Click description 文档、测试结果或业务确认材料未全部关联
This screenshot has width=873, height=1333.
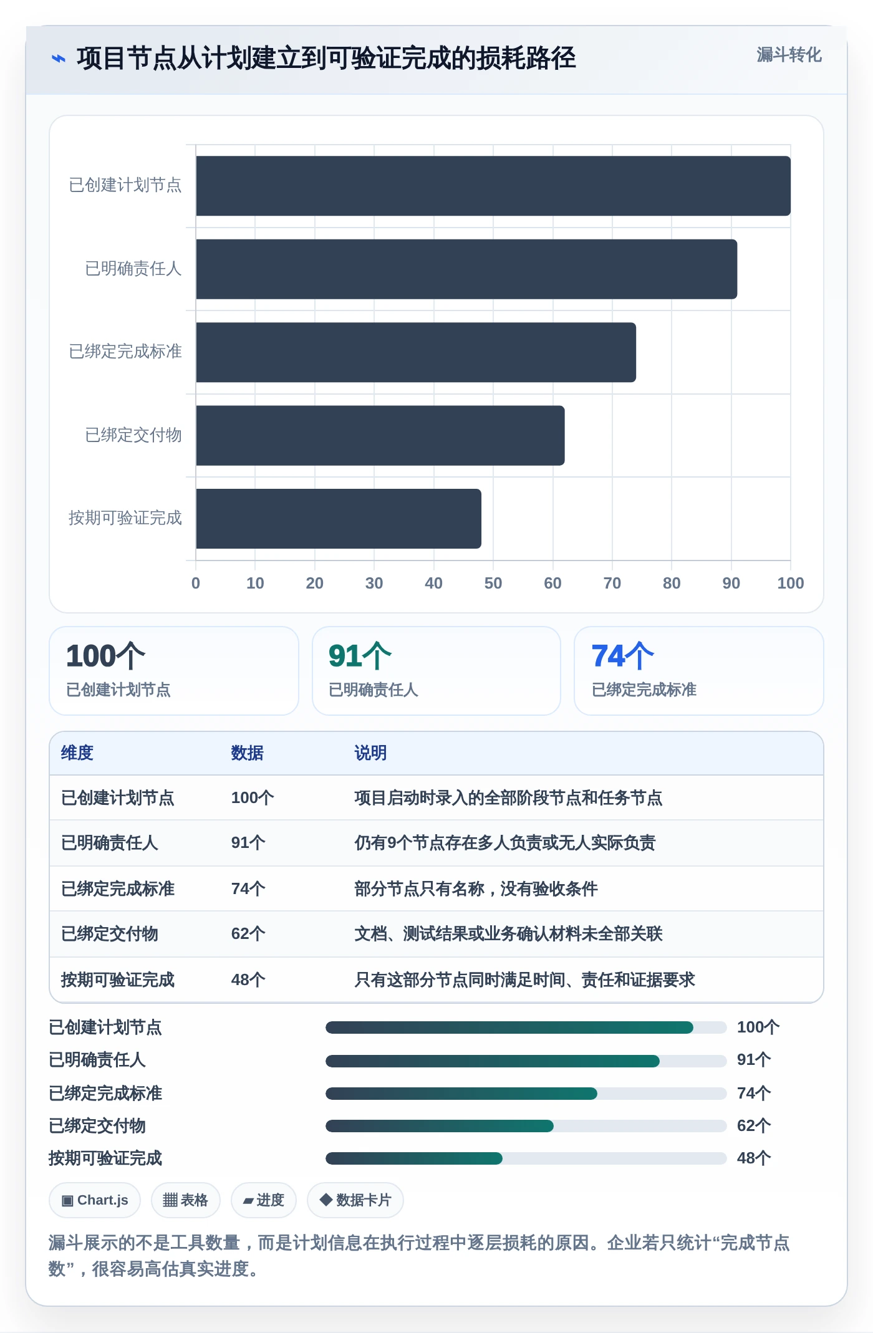508,933
